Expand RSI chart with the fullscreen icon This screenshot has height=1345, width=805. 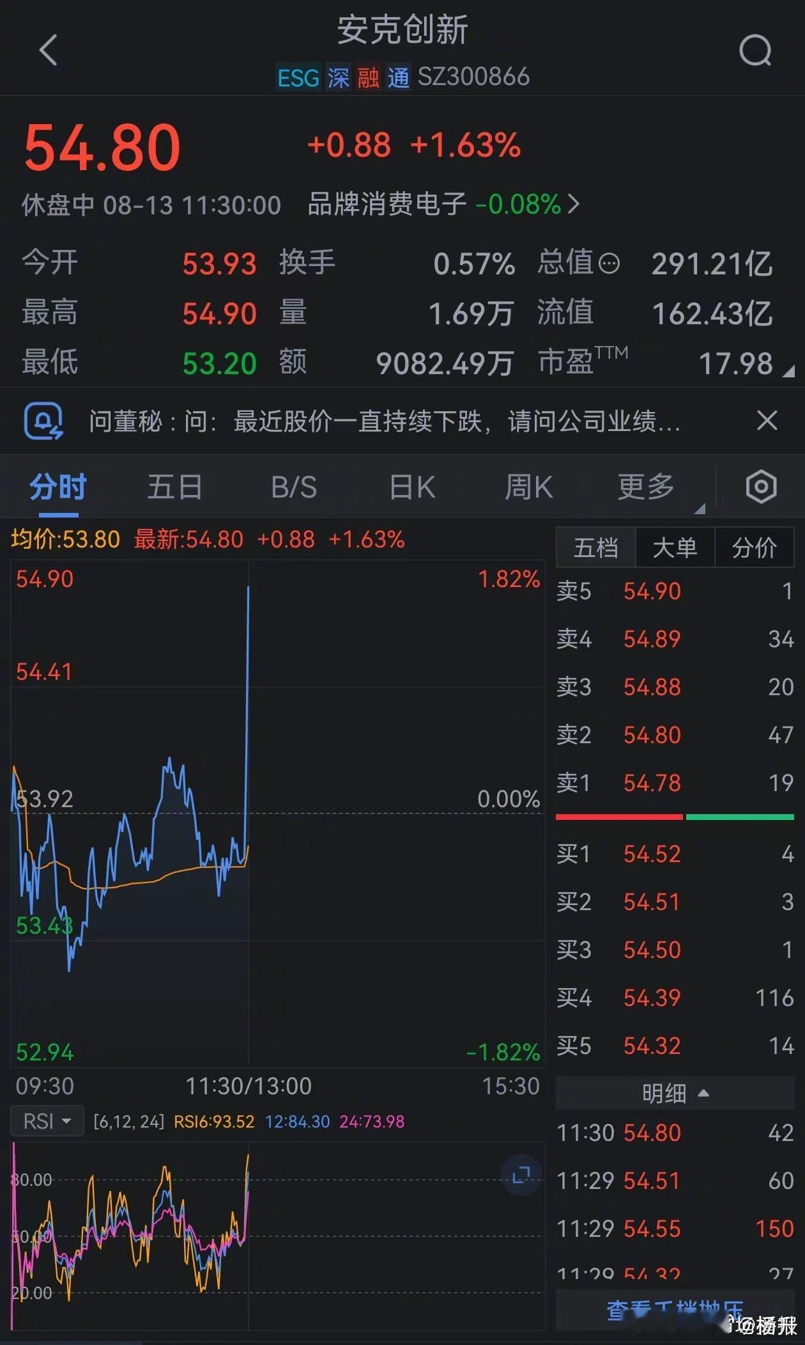pyautogui.click(x=521, y=1175)
